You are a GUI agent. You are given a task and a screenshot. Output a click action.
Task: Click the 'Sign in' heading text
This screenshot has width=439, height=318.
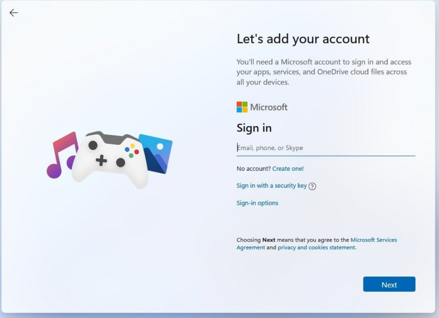click(254, 128)
